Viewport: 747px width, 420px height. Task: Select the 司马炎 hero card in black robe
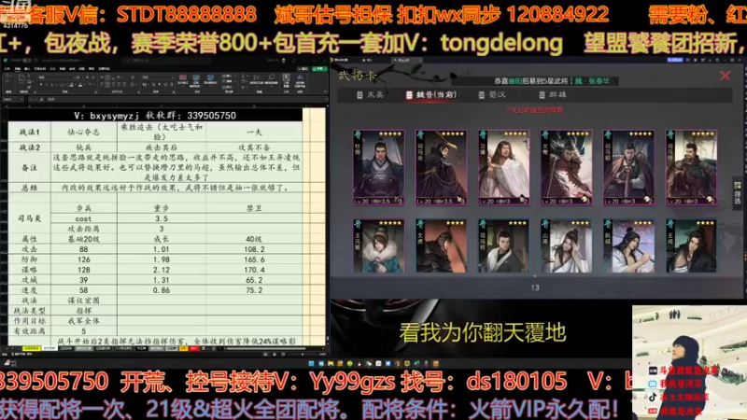tap(441, 168)
